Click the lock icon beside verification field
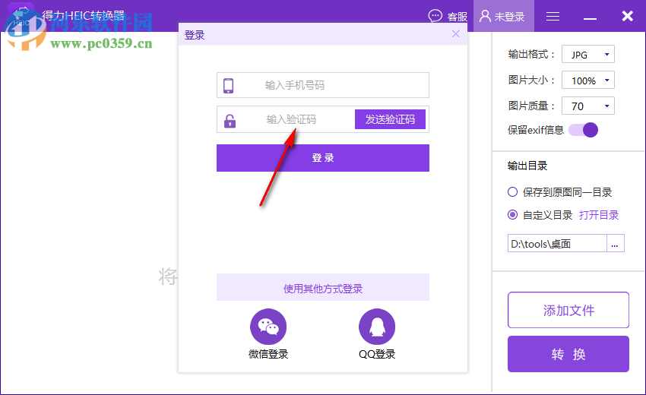The width and height of the screenshot is (646, 395). 230,121
